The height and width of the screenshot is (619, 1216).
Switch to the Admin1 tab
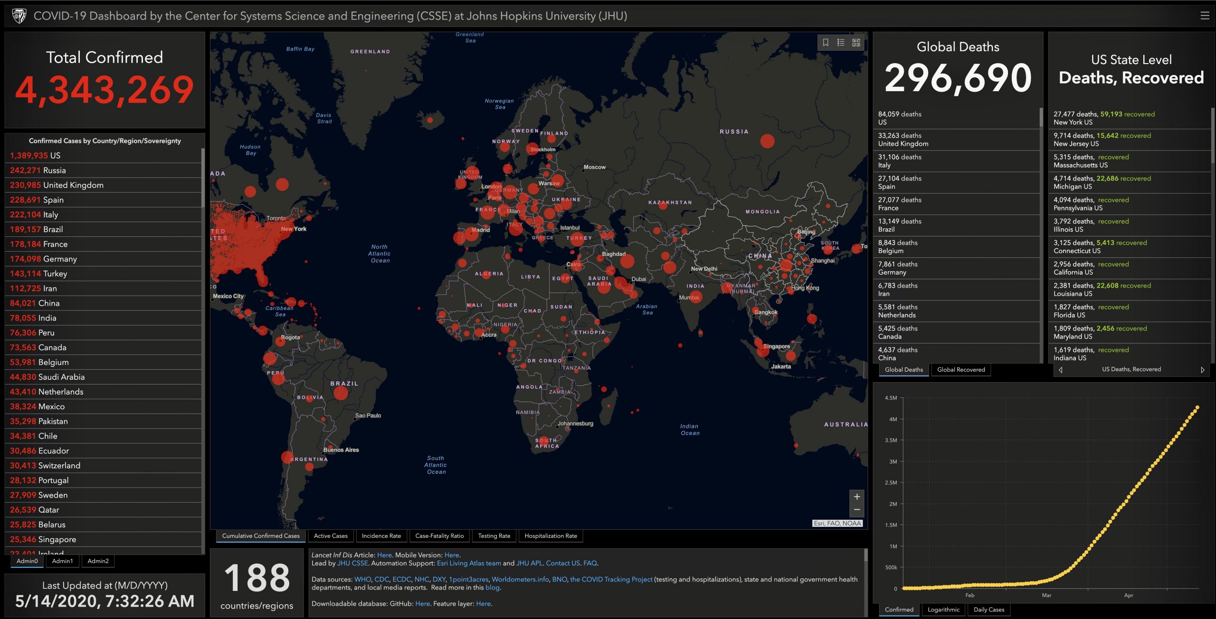63,561
